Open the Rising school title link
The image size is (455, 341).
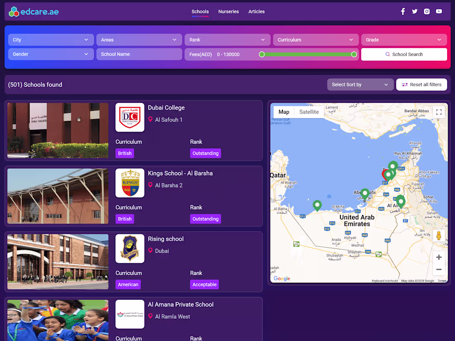pos(166,239)
